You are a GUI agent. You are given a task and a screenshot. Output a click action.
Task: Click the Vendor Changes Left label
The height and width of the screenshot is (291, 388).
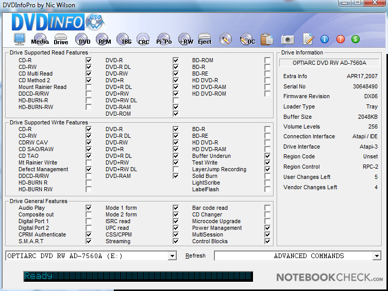tap(310, 187)
